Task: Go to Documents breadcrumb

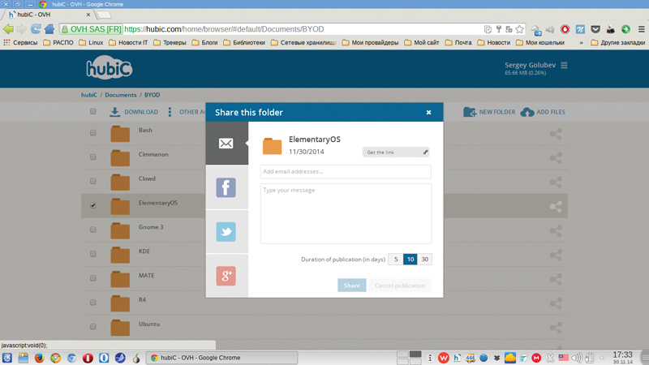Action: coord(120,95)
